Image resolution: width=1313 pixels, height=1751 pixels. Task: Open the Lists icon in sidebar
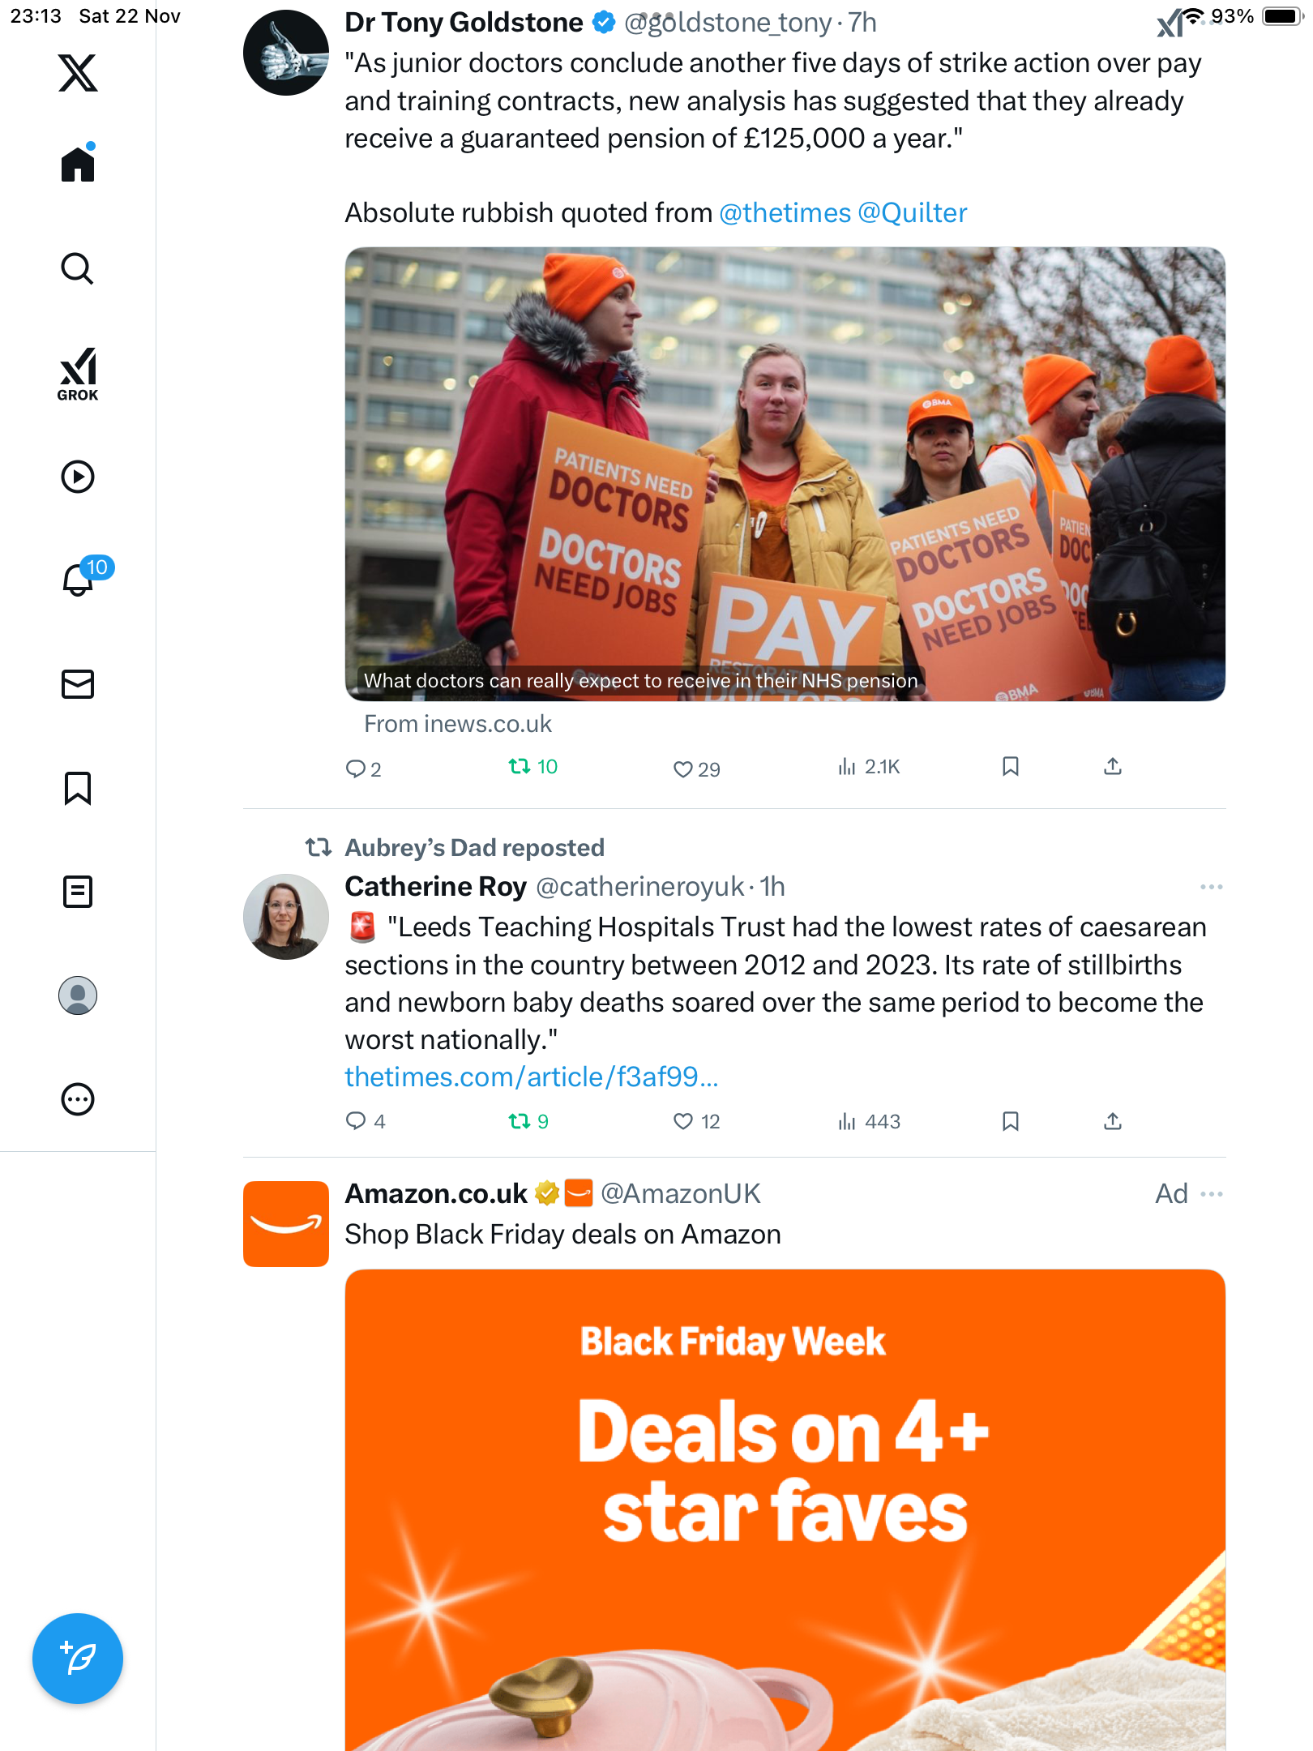click(x=78, y=892)
